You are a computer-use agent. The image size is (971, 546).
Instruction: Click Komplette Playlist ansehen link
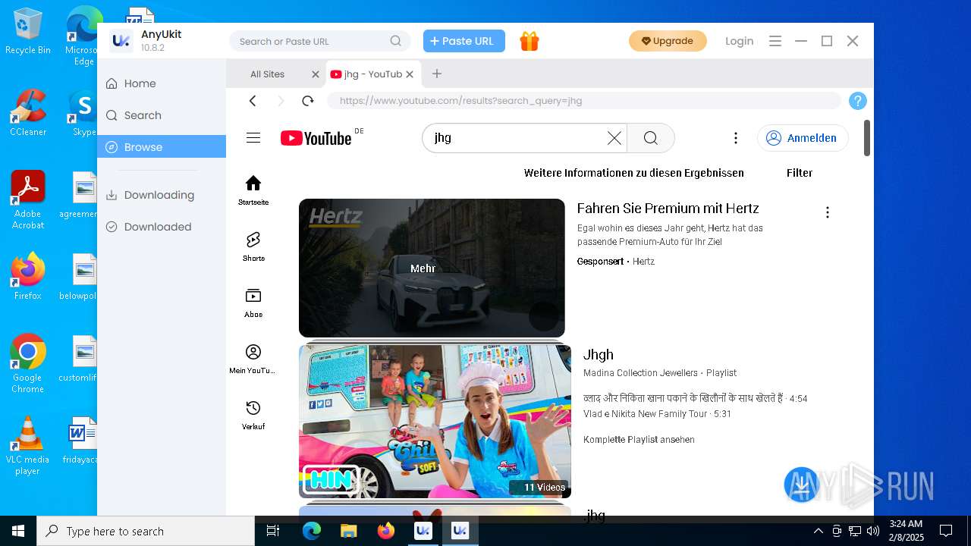(639, 440)
